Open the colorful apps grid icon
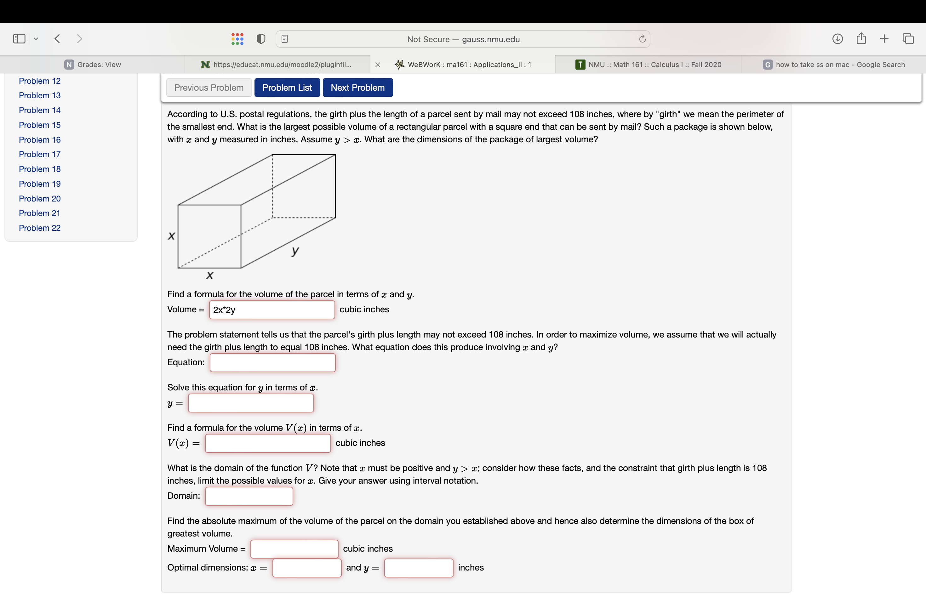Screen dimensions: 926x602 (237, 39)
